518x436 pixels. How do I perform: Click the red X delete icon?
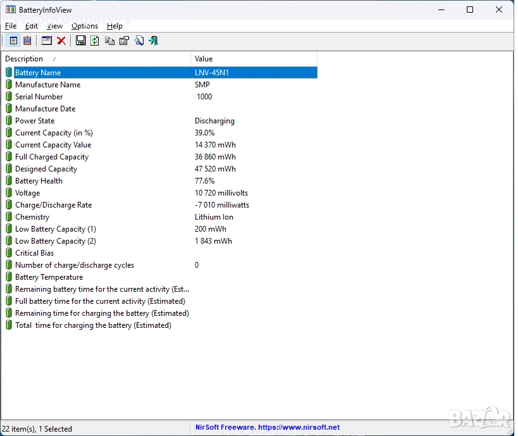61,41
